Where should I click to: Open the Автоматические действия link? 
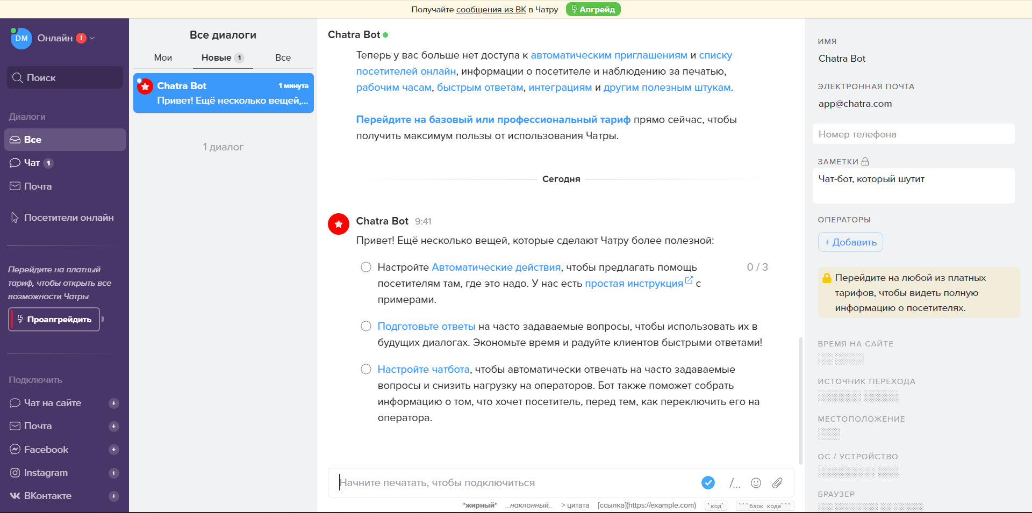pyautogui.click(x=496, y=267)
